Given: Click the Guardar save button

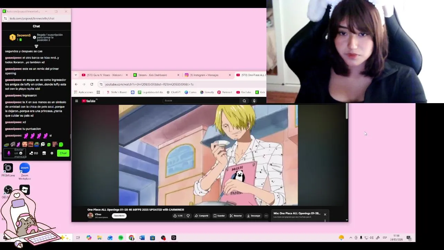Looking at the screenshot, I should pyautogui.click(x=219, y=216).
